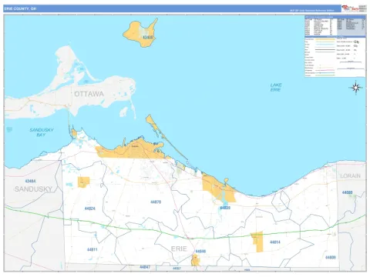Screen dimensions: 370x277
Task: Click the LORAIN county label
Action: pyautogui.click(x=350, y=176)
